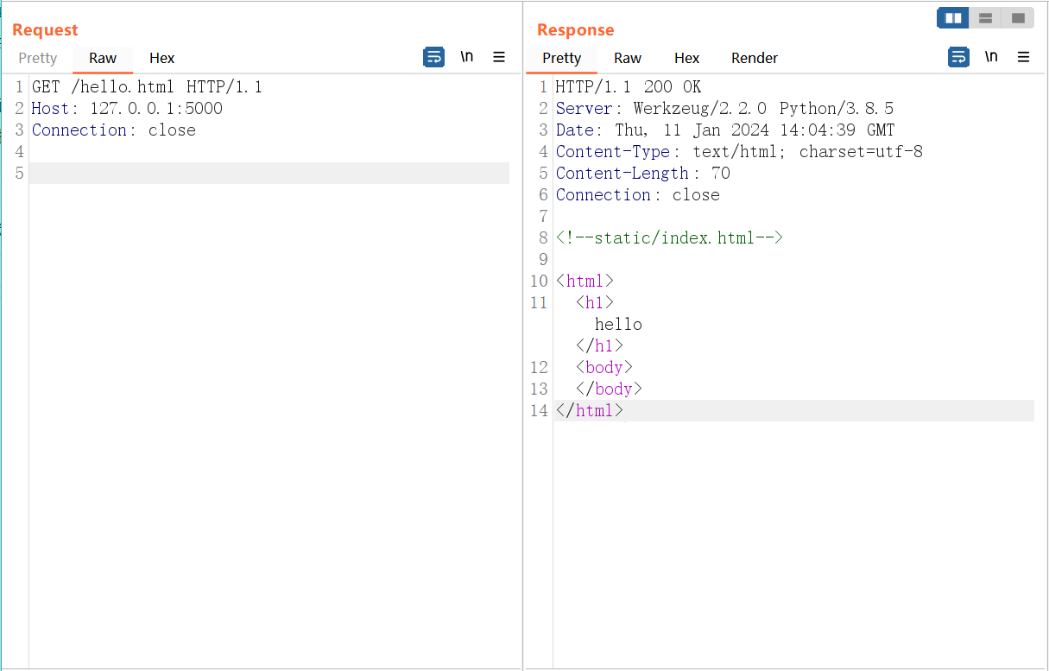Screen dimensions: 1049x671
Task: Click the static/index.html comment in the response
Action: [x=669, y=238]
